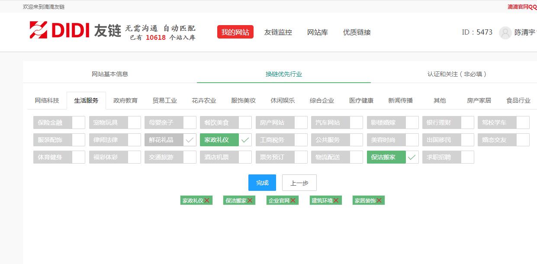
Task: Toggle the 鲜花礼品 category
Action: point(170,140)
